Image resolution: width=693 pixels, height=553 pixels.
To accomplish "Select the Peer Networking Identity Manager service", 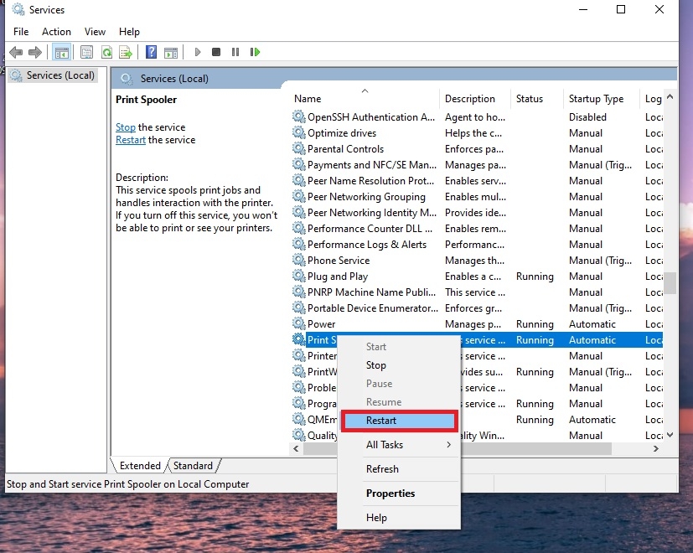I will click(372, 213).
